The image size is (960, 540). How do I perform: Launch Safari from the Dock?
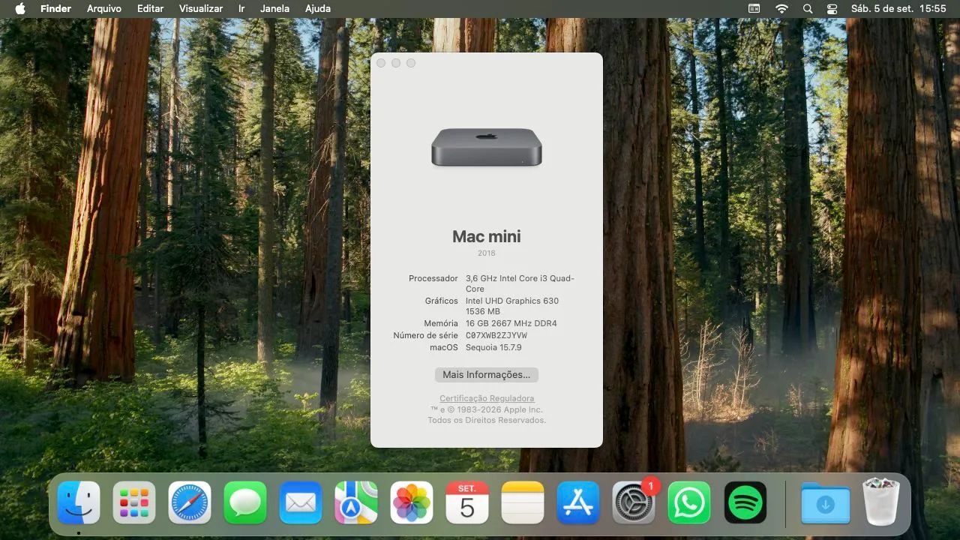190,502
